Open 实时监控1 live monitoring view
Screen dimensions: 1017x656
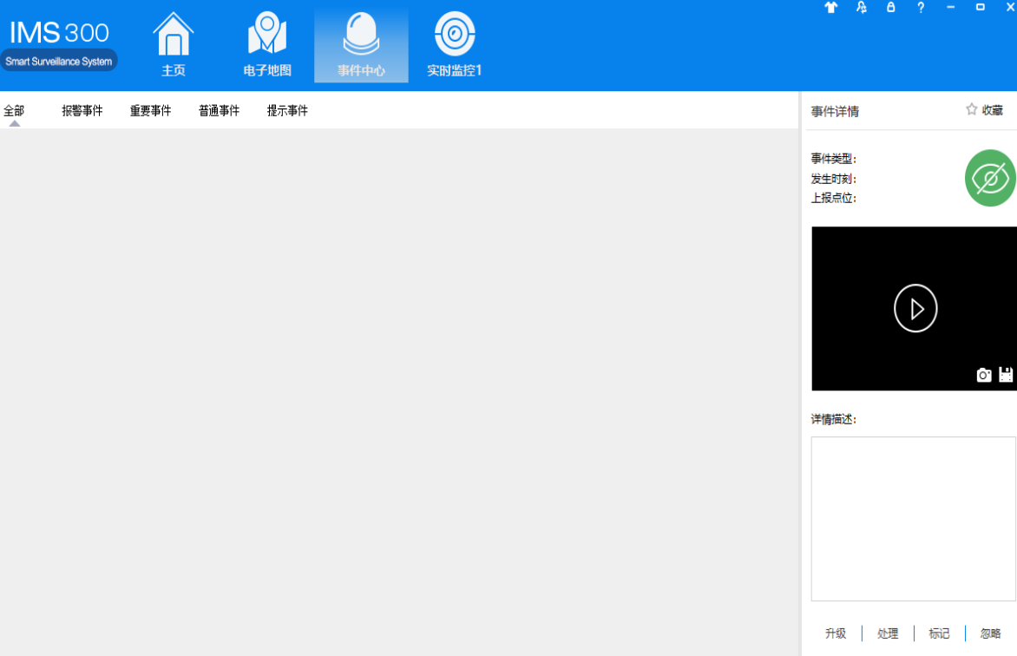(453, 43)
